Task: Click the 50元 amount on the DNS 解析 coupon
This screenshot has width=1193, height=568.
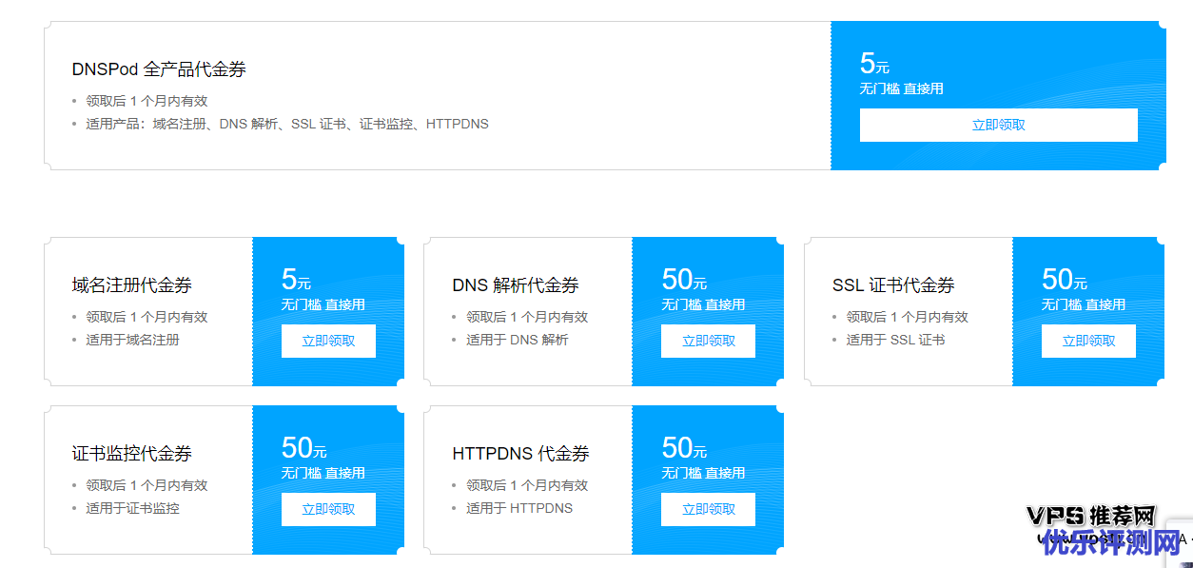Action: pyautogui.click(x=684, y=280)
